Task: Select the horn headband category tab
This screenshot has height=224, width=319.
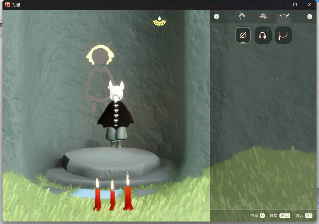Action: pos(284,16)
